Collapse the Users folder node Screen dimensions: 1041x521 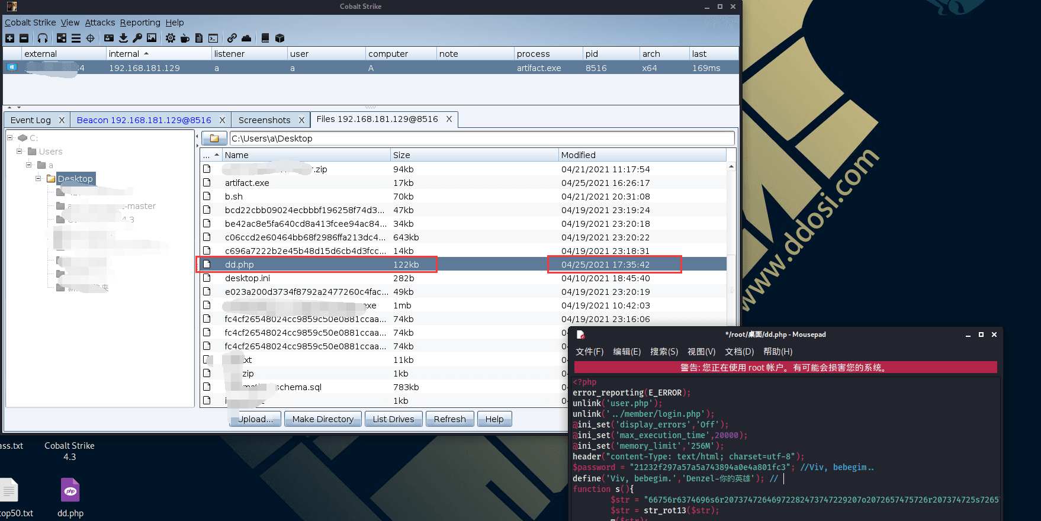pyautogui.click(x=20, y=151)
